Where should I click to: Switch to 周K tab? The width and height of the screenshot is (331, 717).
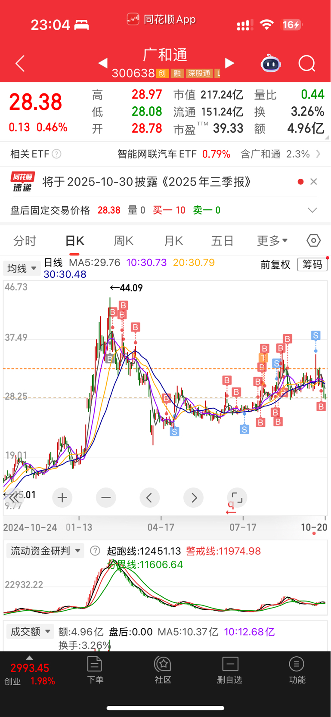124,241
